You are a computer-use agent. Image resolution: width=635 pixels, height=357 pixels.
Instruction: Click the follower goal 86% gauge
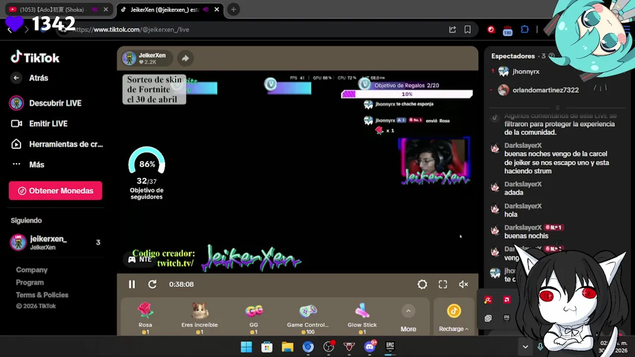pyautogui.click(x=146, y=162)
